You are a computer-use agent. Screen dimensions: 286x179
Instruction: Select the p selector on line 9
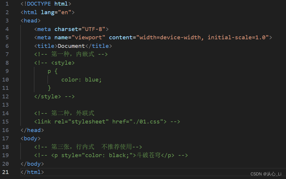[x=49, y=71]
